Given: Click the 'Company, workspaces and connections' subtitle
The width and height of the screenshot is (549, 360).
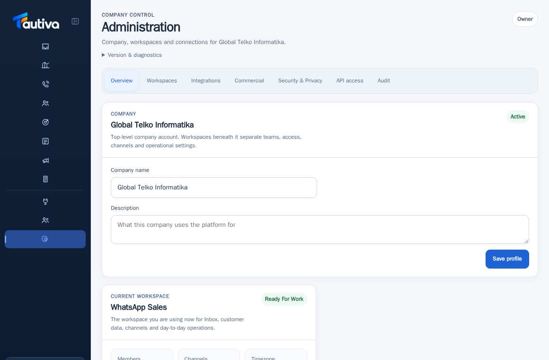Looking at the screenshot, I should (x=194, y=42).
